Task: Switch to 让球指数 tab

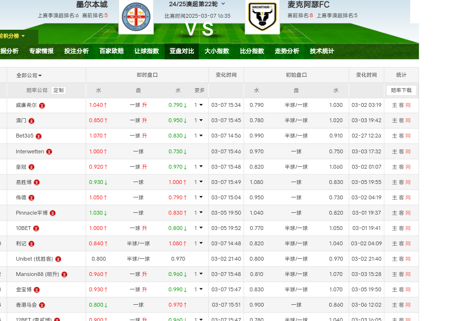Action: tap(147, 51)
